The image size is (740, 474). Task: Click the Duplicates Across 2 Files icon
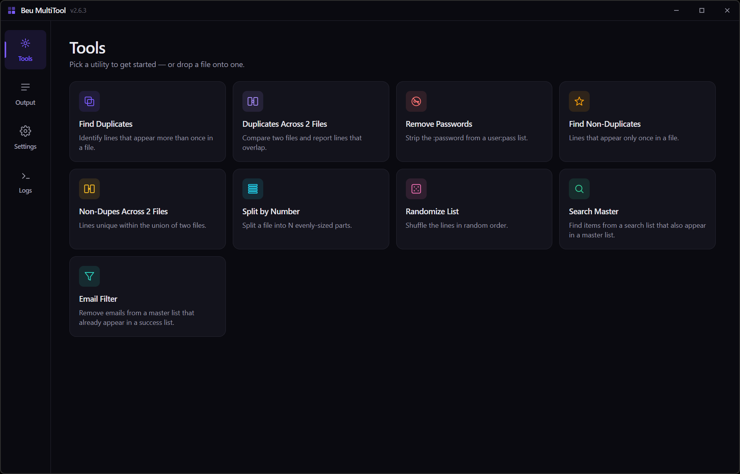[253, 101]
